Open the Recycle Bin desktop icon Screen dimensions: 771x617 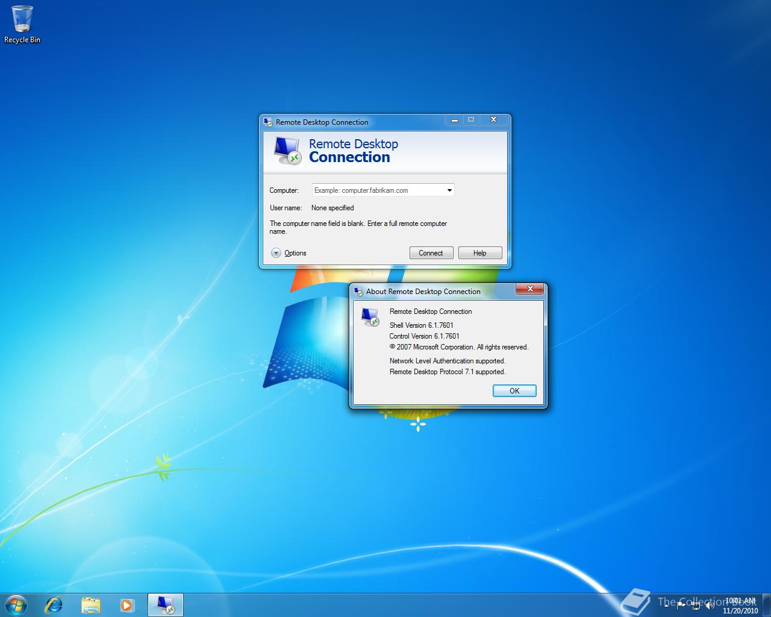point(22,24)
